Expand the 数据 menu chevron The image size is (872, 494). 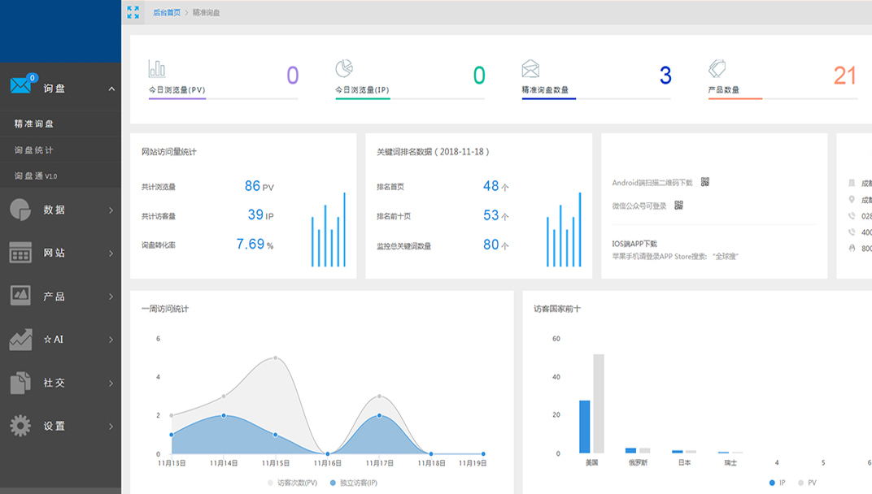[111, 210]
